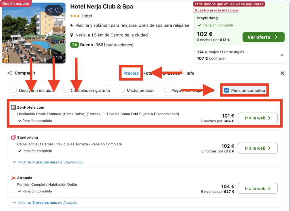Enable the Cancelación gratuita checkbox

(66, 91)
